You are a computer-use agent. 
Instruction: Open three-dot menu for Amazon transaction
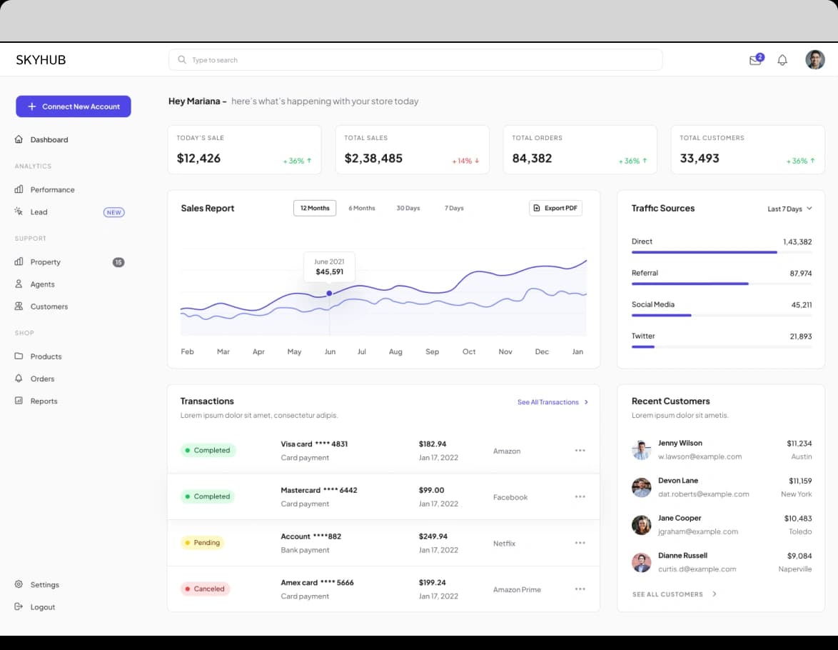pyautogui.click(x=580, y=451)
